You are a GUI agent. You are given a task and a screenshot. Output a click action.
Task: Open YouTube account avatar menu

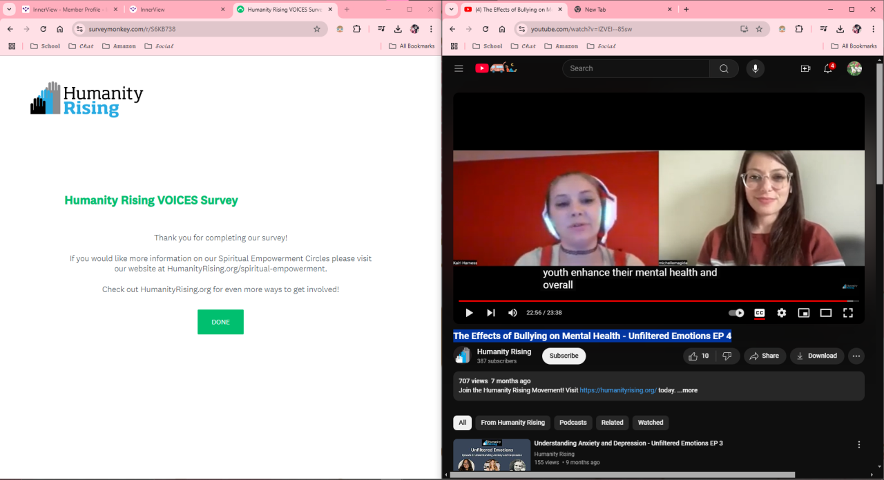click(854, 68)
